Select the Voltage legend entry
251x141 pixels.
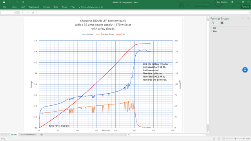(x=87, y=34)
